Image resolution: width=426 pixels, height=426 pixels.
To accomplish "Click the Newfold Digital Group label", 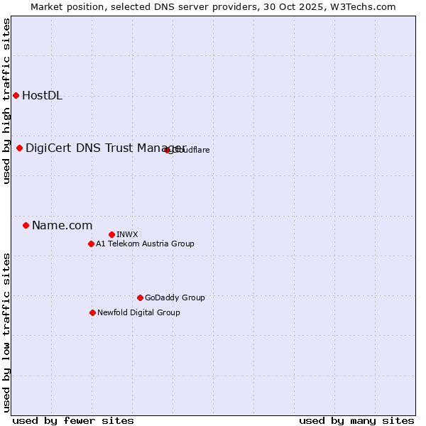I will pyautogui.click(x=138, y=312).
